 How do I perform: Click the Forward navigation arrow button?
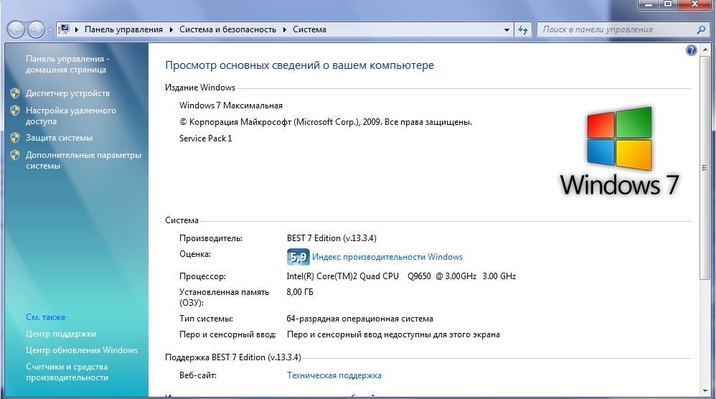(36, 30)
